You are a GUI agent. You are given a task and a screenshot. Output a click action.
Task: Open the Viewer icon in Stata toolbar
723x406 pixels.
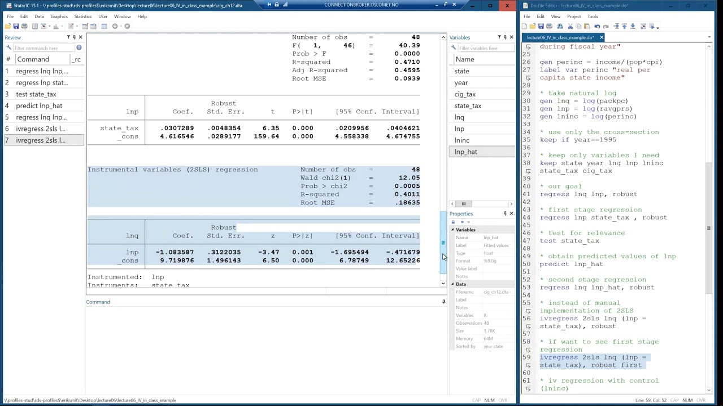click(43, 26)
